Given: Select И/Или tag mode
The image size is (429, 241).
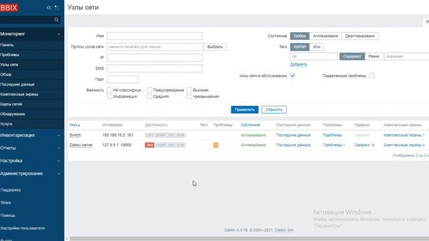Looking at the screenshot, I should 300,47.
